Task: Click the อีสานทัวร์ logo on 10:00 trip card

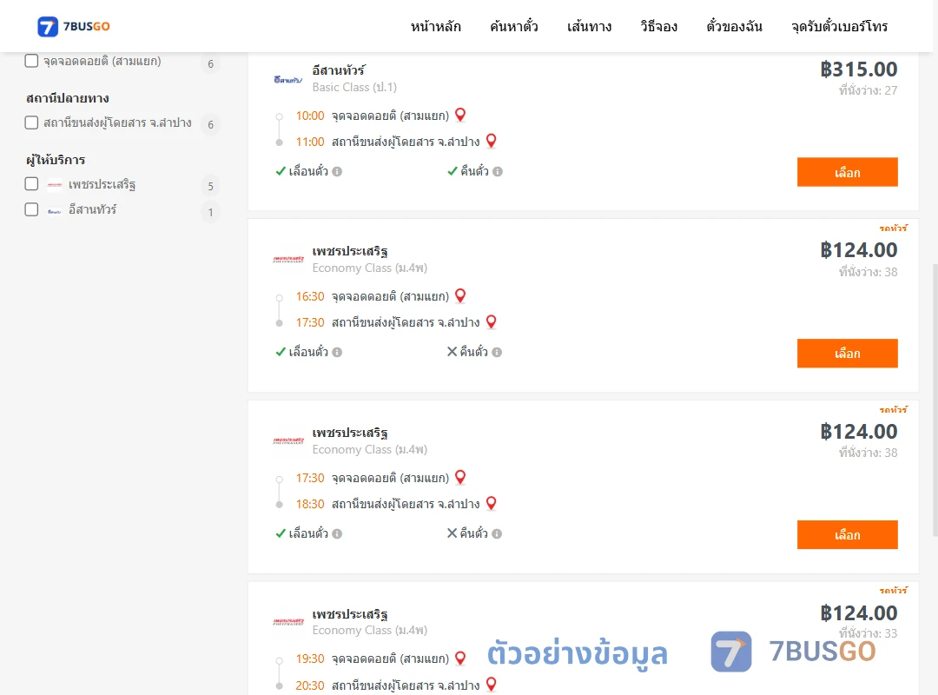Action: (288, 80)
